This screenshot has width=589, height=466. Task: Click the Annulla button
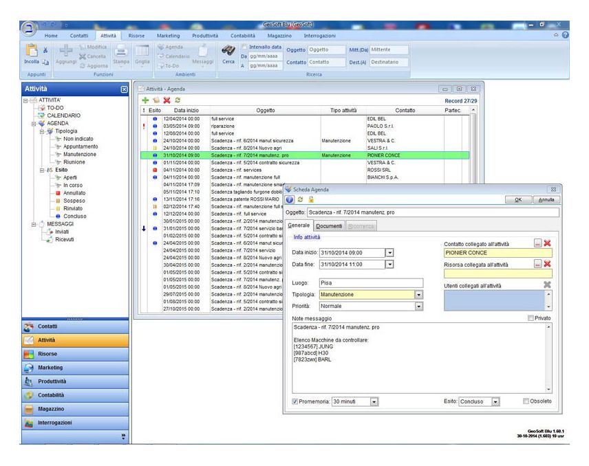(x=546, y=199)
